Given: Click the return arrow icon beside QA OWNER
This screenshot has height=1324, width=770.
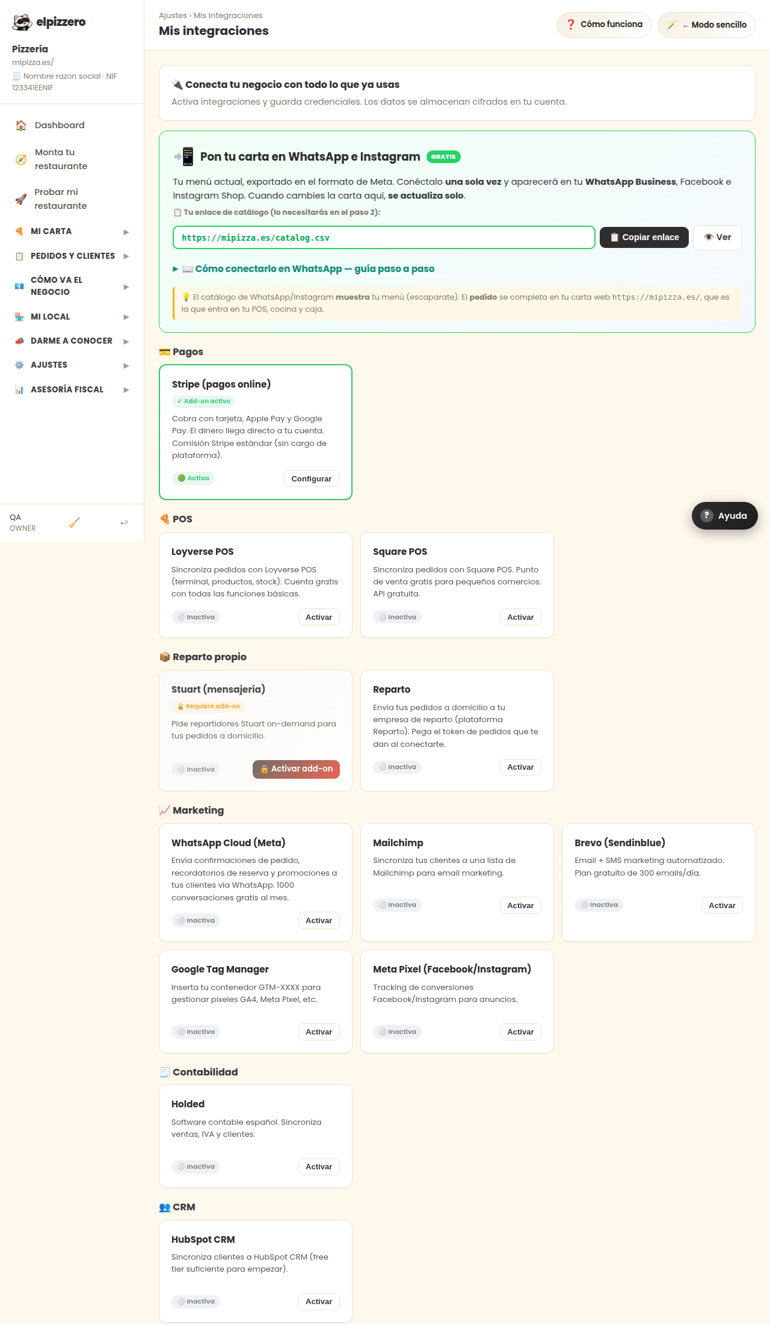Looking at the screenshot, I should [x=124, y=522].
